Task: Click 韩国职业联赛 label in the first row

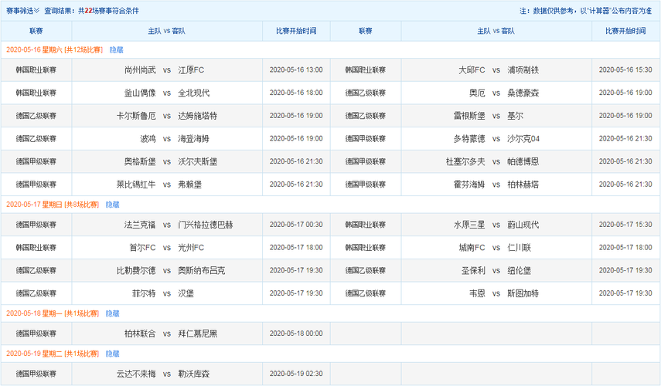Action: [36, 69]
